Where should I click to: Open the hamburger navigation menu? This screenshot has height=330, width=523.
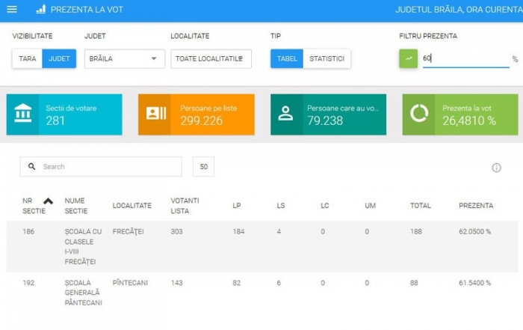pyautogui.click(x=11, y=10)
